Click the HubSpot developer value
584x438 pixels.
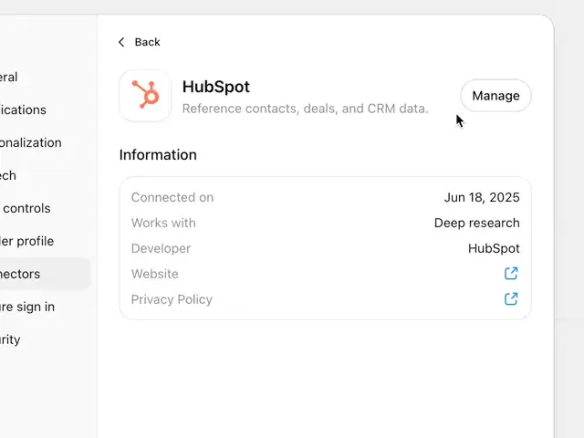(x=494, y=248)
